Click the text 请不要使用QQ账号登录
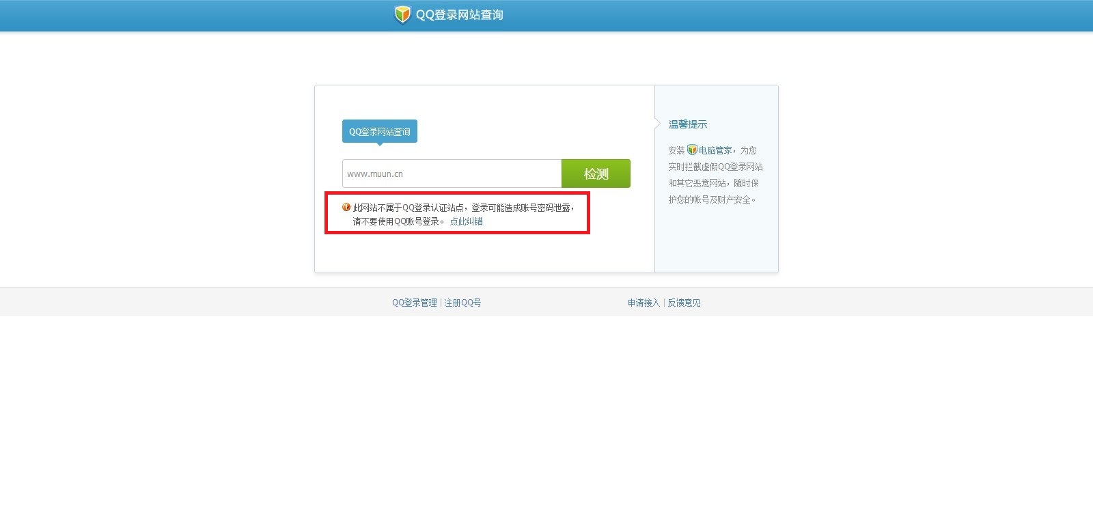This screenshot has height=528, width=1093. (396, 221)
